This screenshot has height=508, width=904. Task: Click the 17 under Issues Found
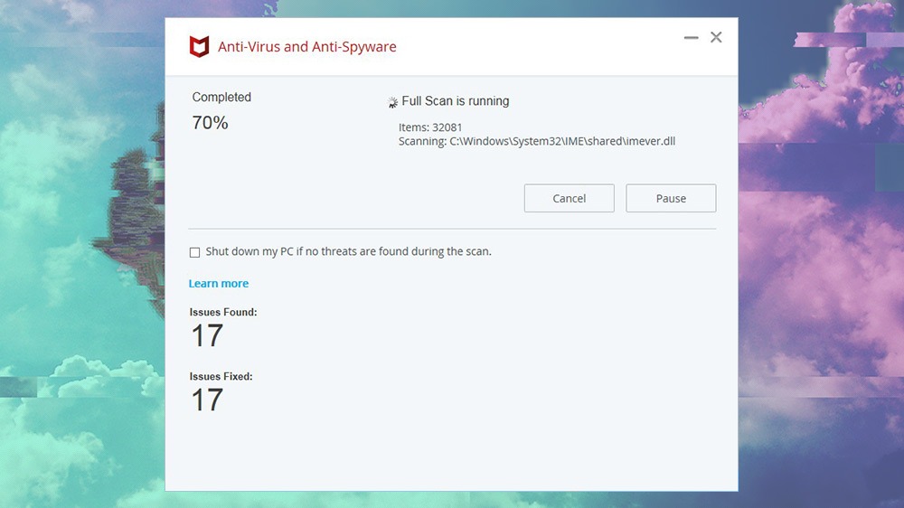tap(207, 335)
